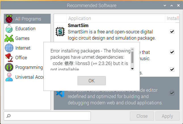Click the Close button
This screenshot has height=124, width=183.
pyautogui.click(x=142, y=116)
